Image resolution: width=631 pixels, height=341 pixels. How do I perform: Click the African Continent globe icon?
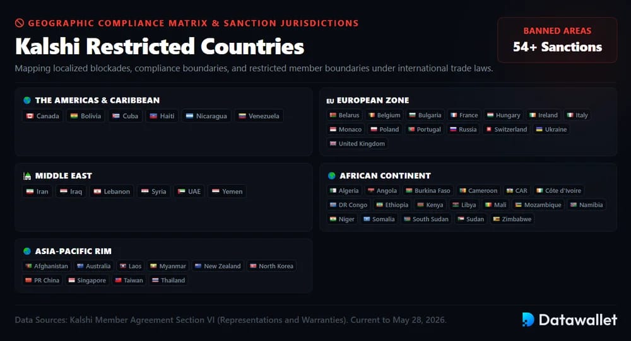[x=332, y=176]
